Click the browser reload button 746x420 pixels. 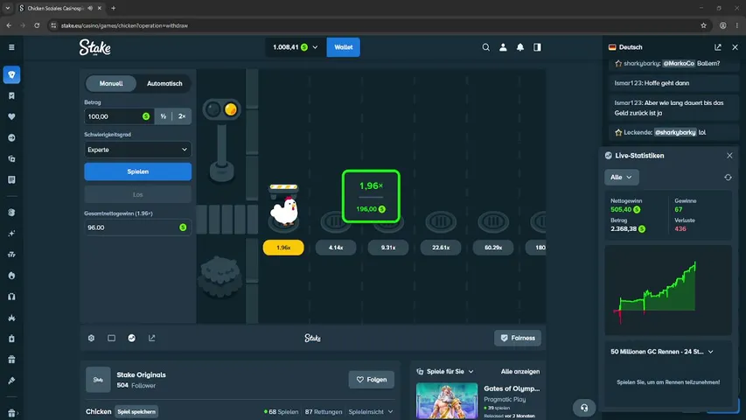pos(37,25)
